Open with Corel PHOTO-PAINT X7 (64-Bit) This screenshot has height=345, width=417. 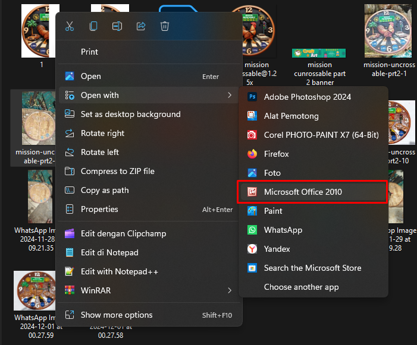click(313, 135)
